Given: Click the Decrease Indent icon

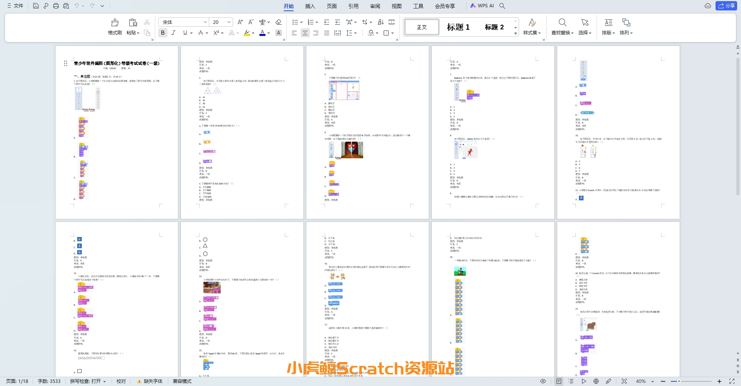Looking at the screenshot, I should pyautogui.click(x=327, y=22).
